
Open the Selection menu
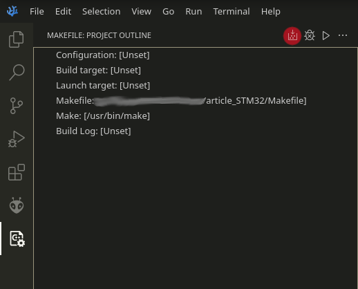pos(102,11)
